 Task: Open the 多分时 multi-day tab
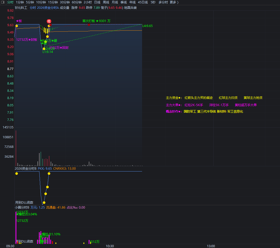coord(163,2)
